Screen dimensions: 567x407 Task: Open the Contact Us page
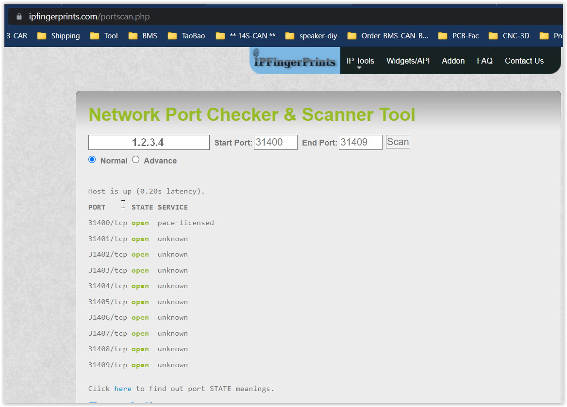tap(524, 61)
